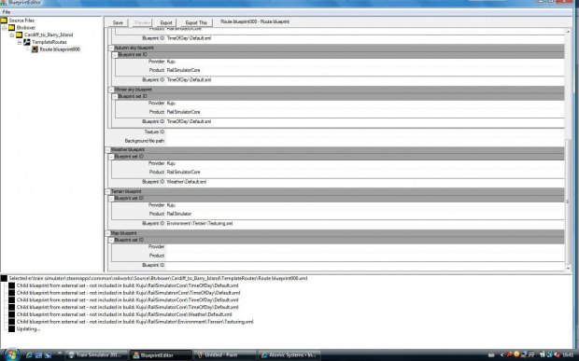Click the Btvboxer folder icon

(x=11, y=28)
